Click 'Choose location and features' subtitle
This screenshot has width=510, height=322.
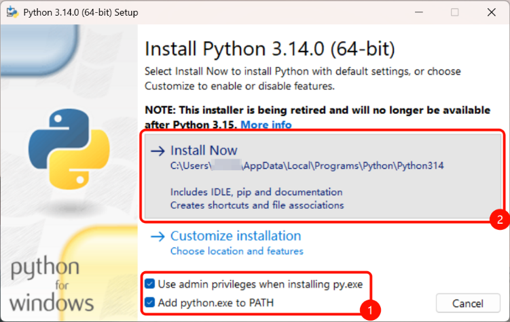point(237,251)
